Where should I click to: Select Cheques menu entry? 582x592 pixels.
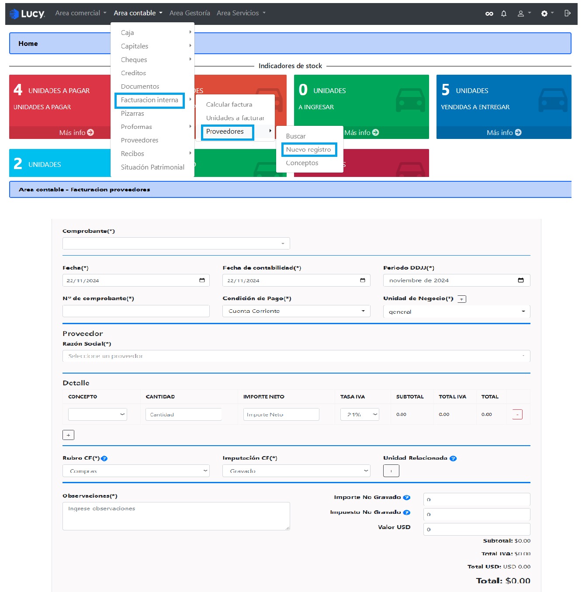click(152, 60)
